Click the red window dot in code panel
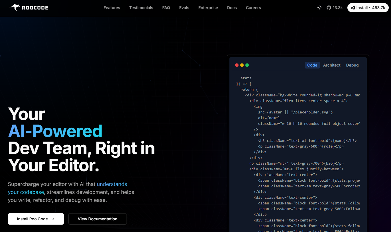391x232 pixels. 237,65
